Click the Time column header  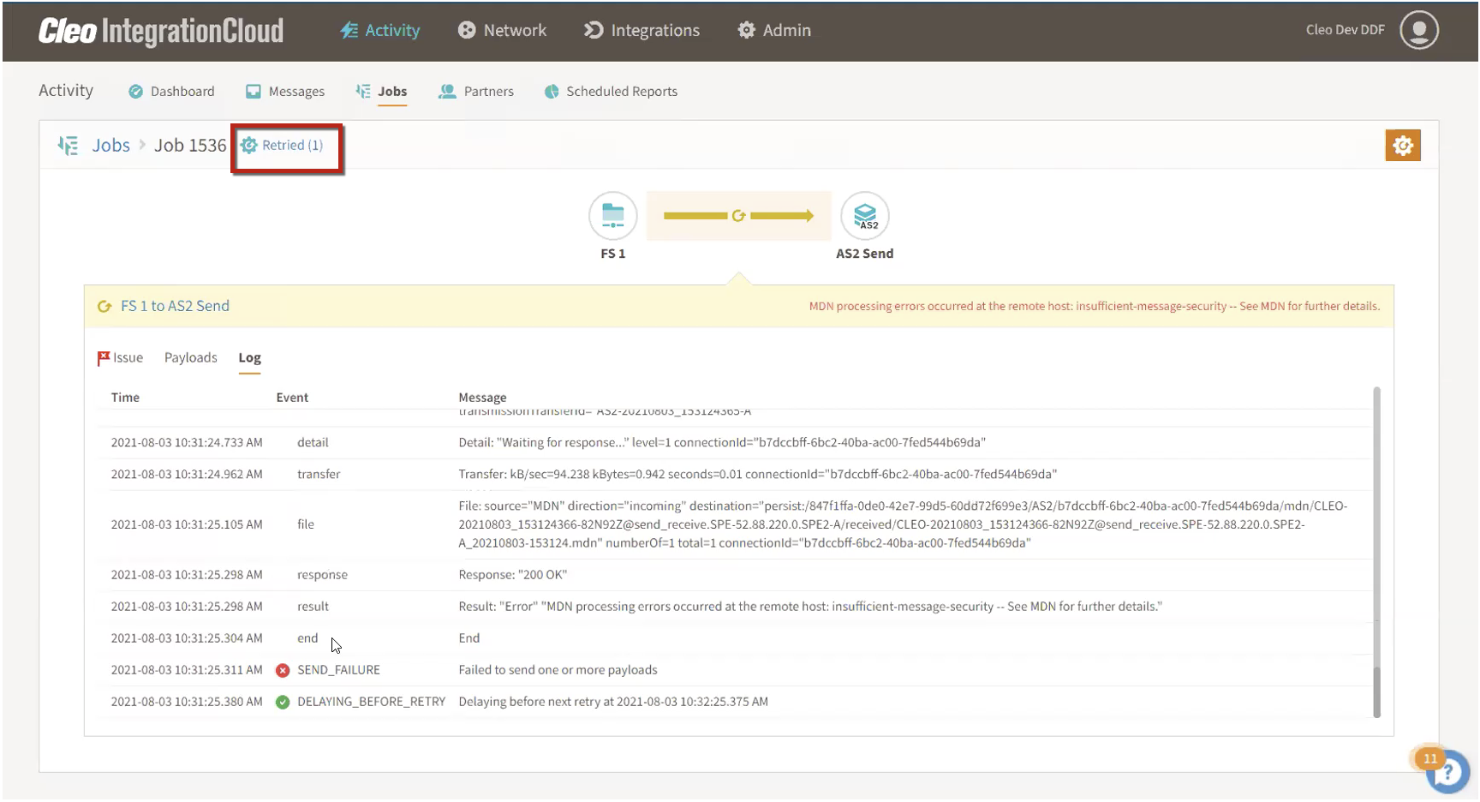click(125, 398)
